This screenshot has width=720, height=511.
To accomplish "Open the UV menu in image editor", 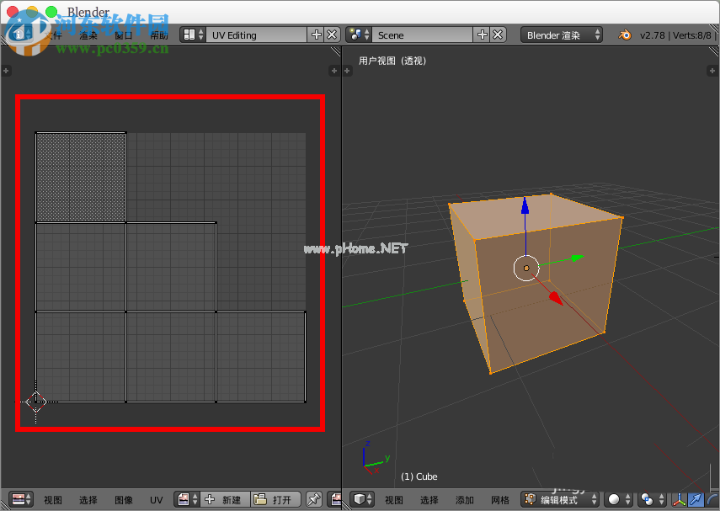I will pos(156,499).
